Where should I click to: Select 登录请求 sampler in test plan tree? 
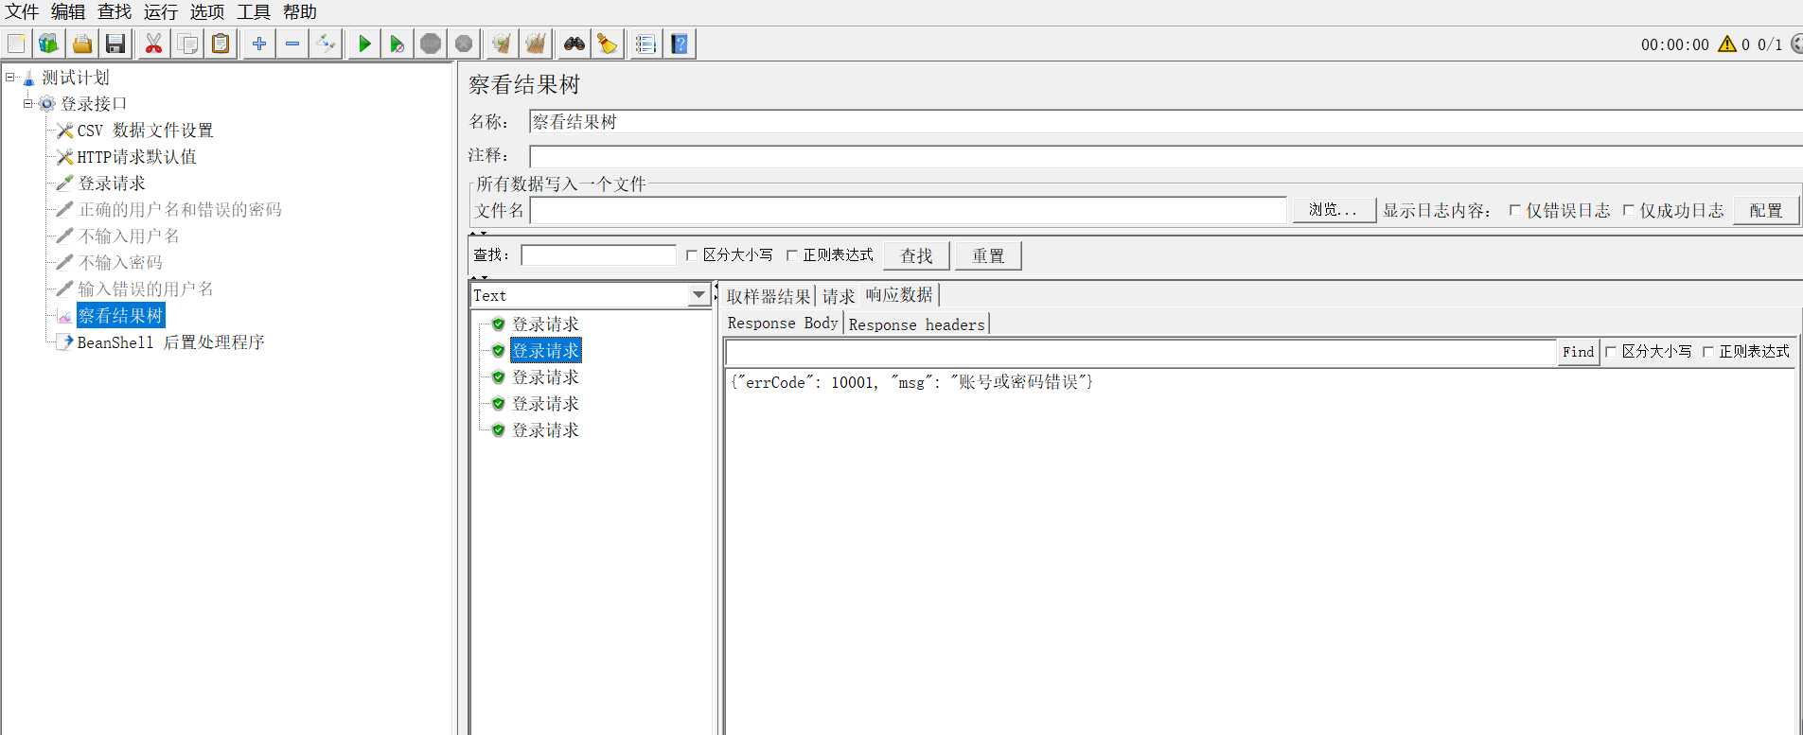click(112, 184)
